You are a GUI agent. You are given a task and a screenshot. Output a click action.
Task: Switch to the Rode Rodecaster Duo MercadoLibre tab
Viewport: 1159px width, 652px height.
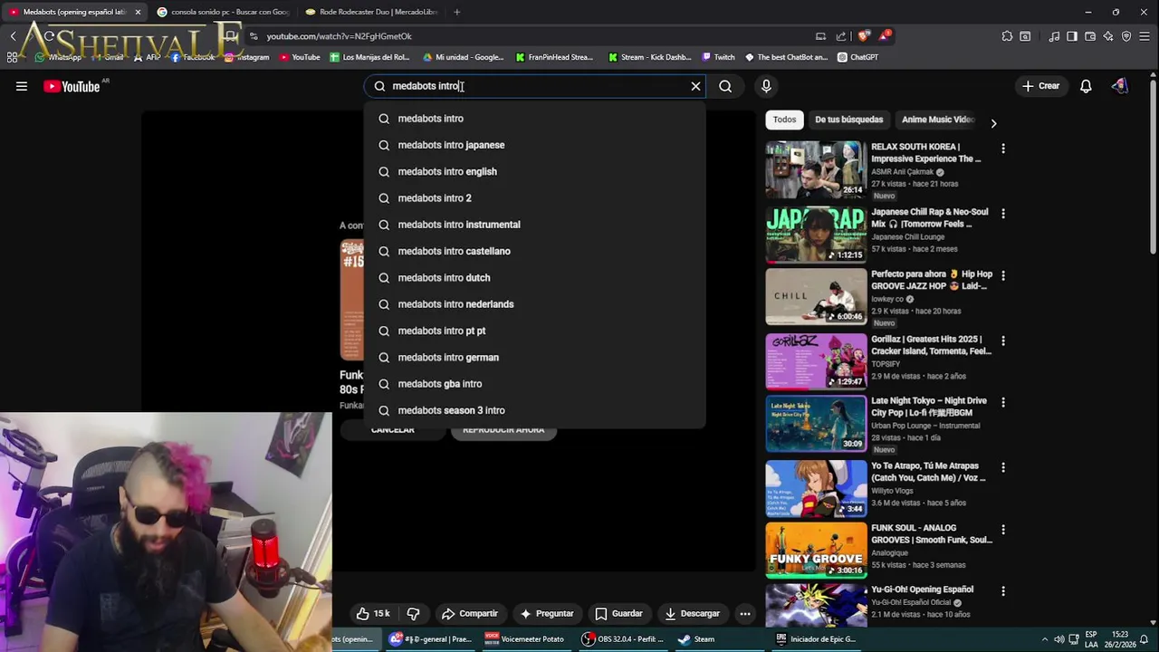[371, 12]
